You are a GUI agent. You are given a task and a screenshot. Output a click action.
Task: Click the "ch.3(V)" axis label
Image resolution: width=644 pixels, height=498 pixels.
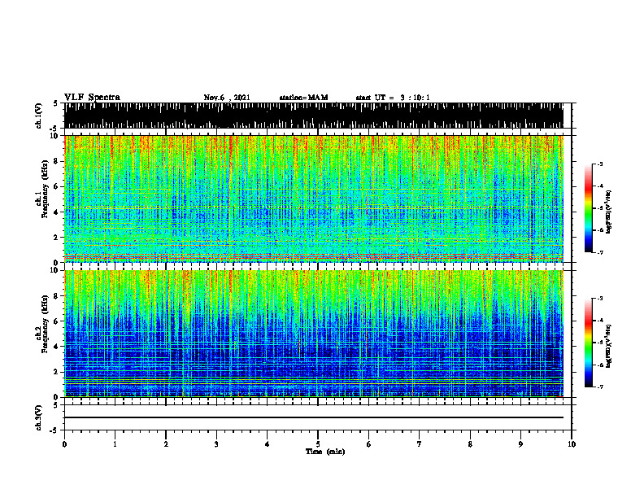(x=38, y=417)
